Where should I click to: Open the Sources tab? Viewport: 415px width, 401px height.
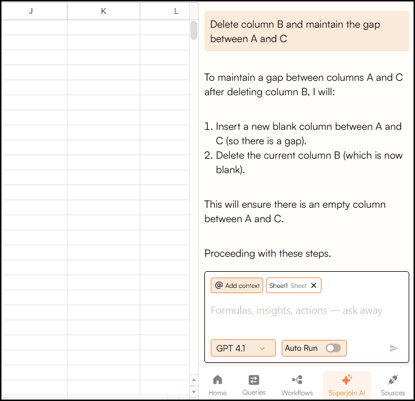[x=392, y=385]
